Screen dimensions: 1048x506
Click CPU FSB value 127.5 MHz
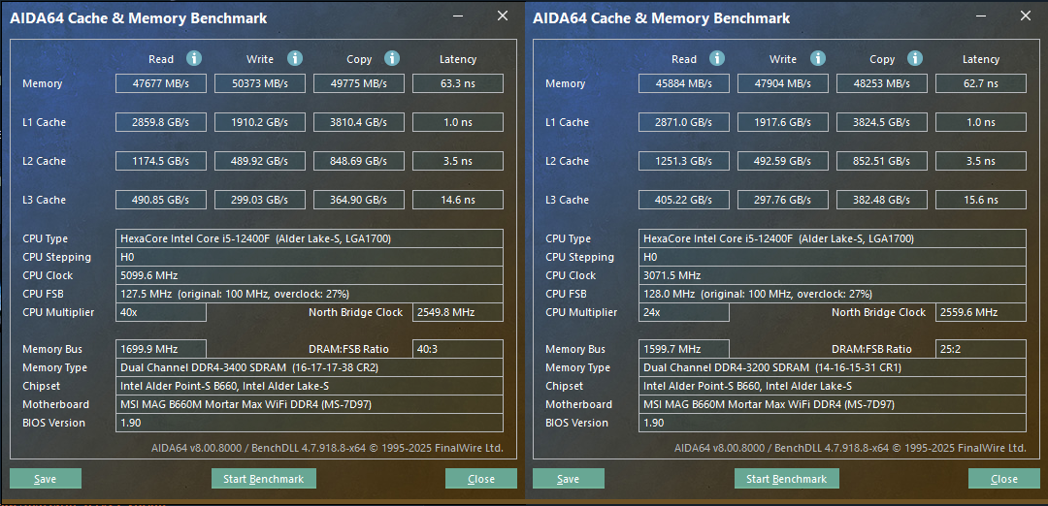[310, 294]
